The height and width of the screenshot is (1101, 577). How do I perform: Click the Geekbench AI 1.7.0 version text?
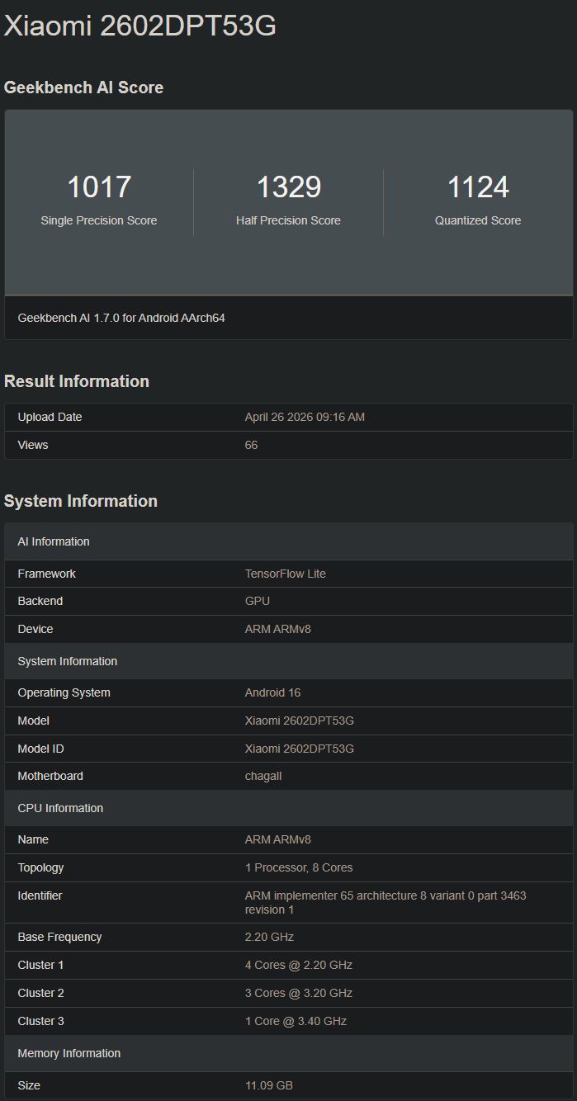pyautogui.click(x=121, y=318)
